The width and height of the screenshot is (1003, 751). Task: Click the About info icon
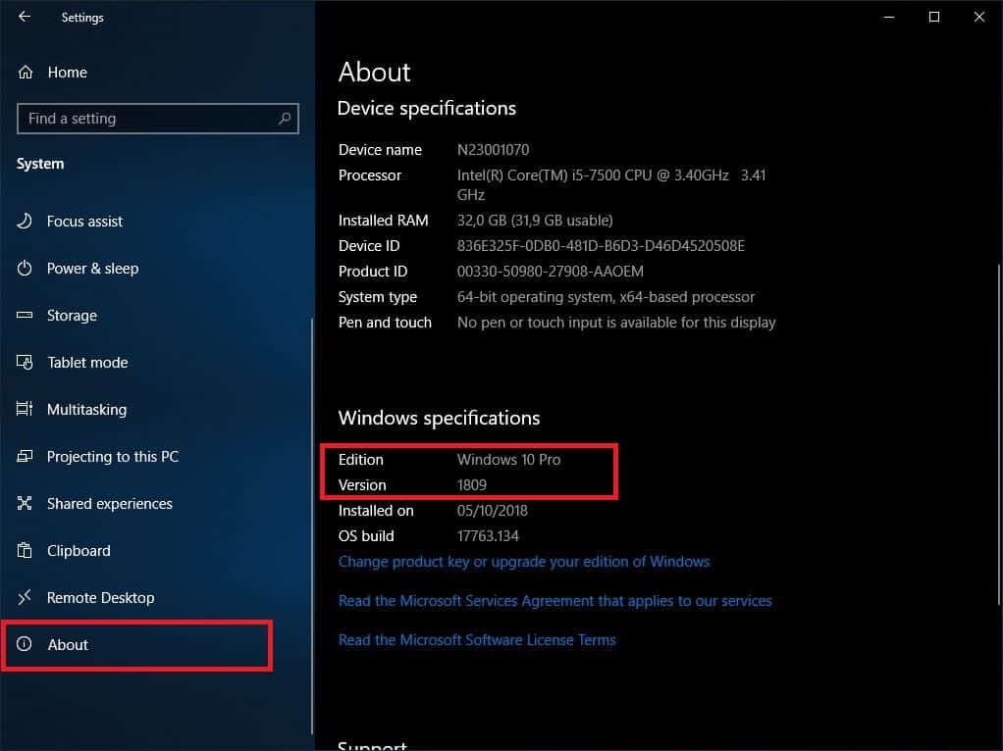click(x=25, y=644)
